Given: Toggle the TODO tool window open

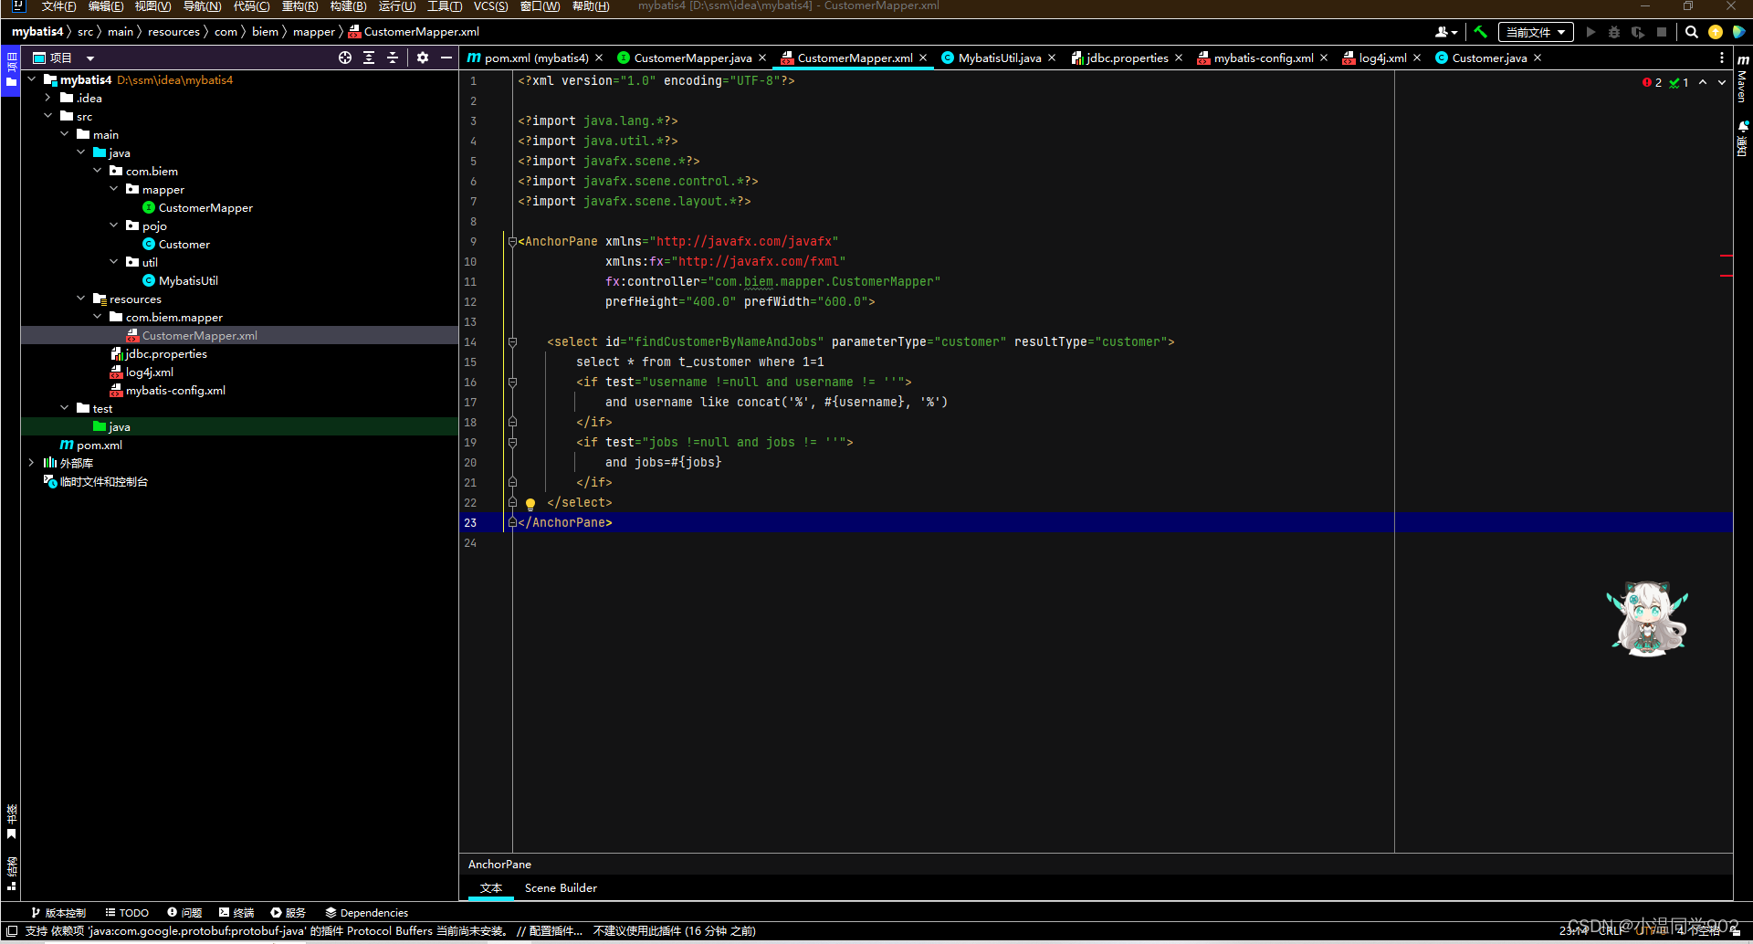Looking at the screenshot, I should pos(126,912).
